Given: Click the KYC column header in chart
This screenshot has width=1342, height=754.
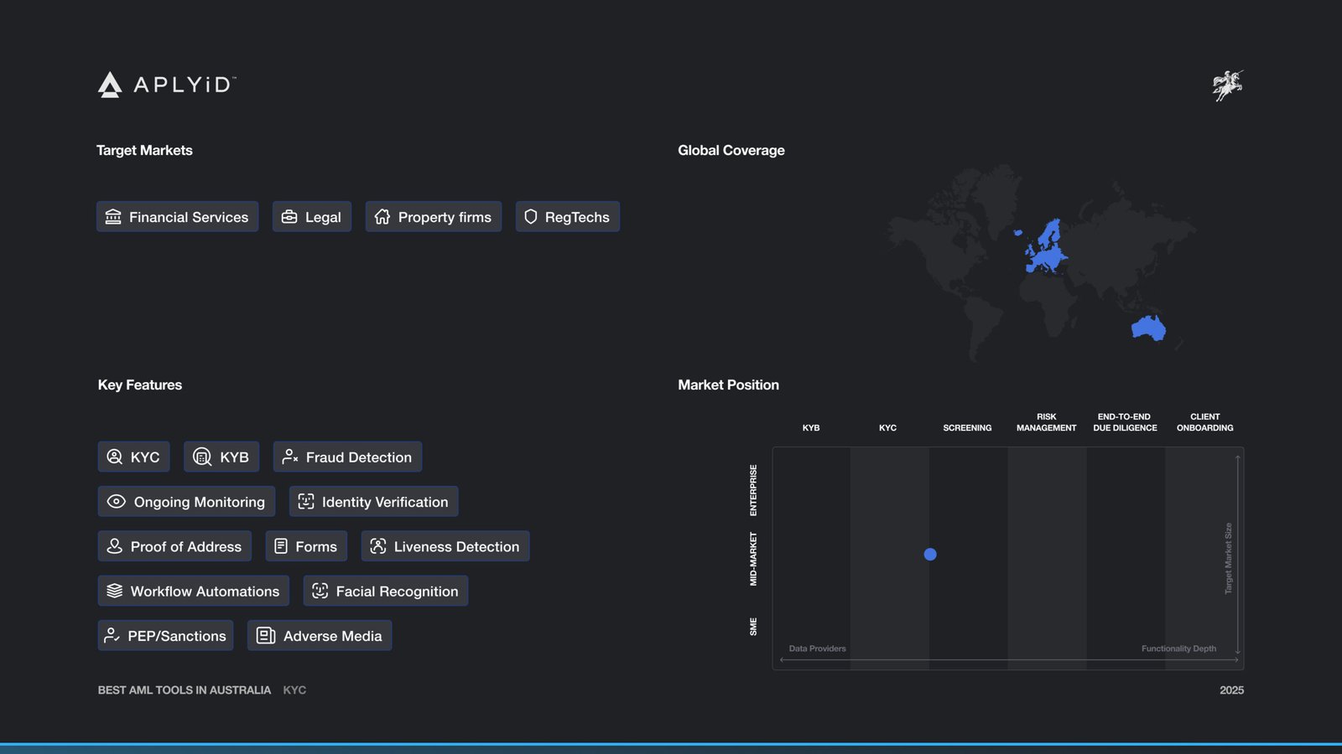Looking at the screenshot, I should 887,428.
